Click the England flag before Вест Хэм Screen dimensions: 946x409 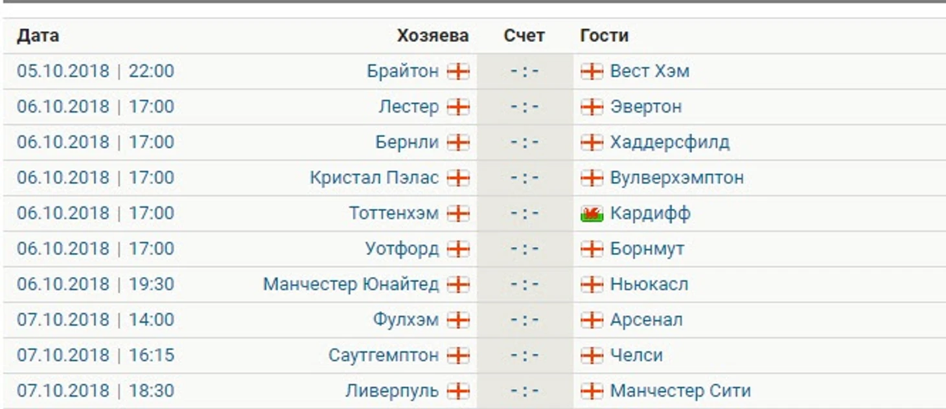click(x=592, y=71)
